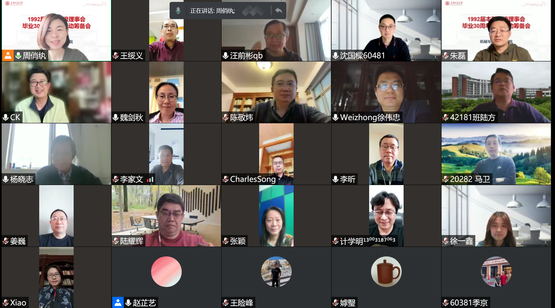
Task: Click the 正在讲话: 周俏纨 speaking label
Action: (x=213, y=11)
